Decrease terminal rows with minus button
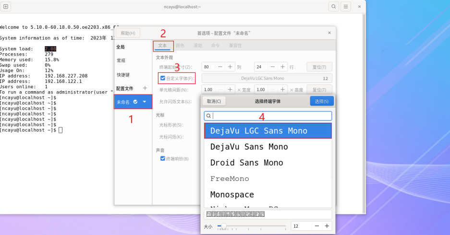 click(x=273, y=67)
